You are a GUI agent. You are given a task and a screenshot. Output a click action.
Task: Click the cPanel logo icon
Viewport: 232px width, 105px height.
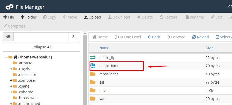tap(10, 7)
